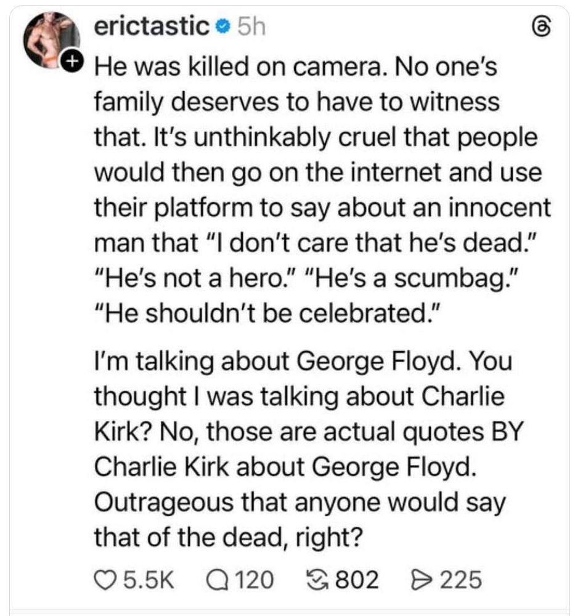Open the erictastic username link
This screenshot has width=575, height=616.
[x=152, y=27]
